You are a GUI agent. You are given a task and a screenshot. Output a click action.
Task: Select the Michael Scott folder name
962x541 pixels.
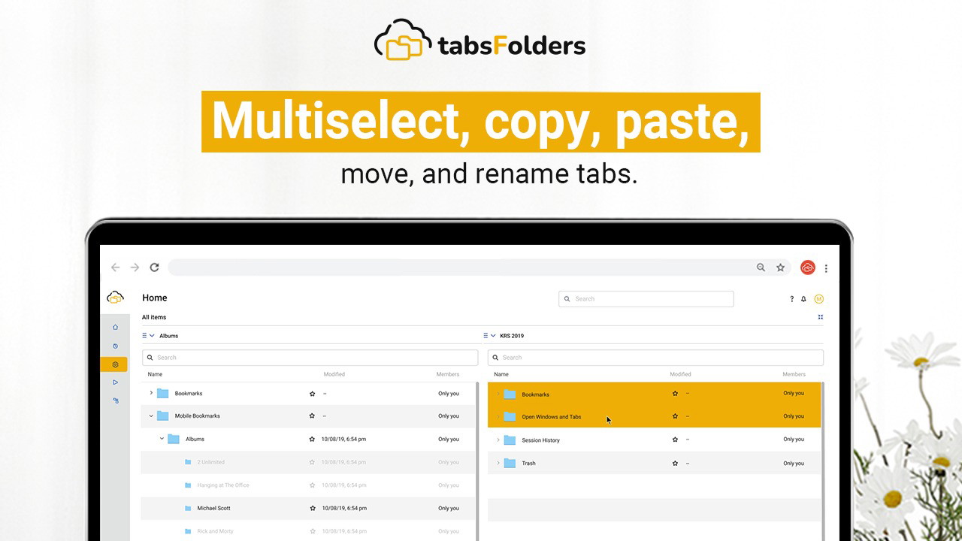click(213, 508)
